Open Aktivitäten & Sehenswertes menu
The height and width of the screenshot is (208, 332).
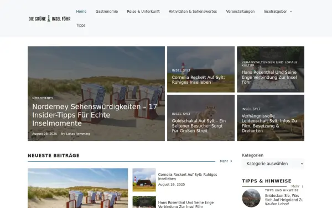pyautogui.click(x=193, y=12)
